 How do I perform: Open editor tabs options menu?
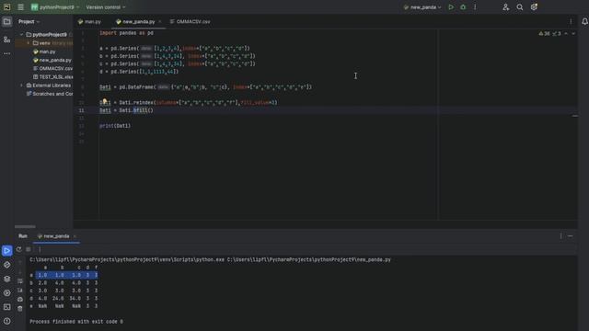[x=571, y=22]
